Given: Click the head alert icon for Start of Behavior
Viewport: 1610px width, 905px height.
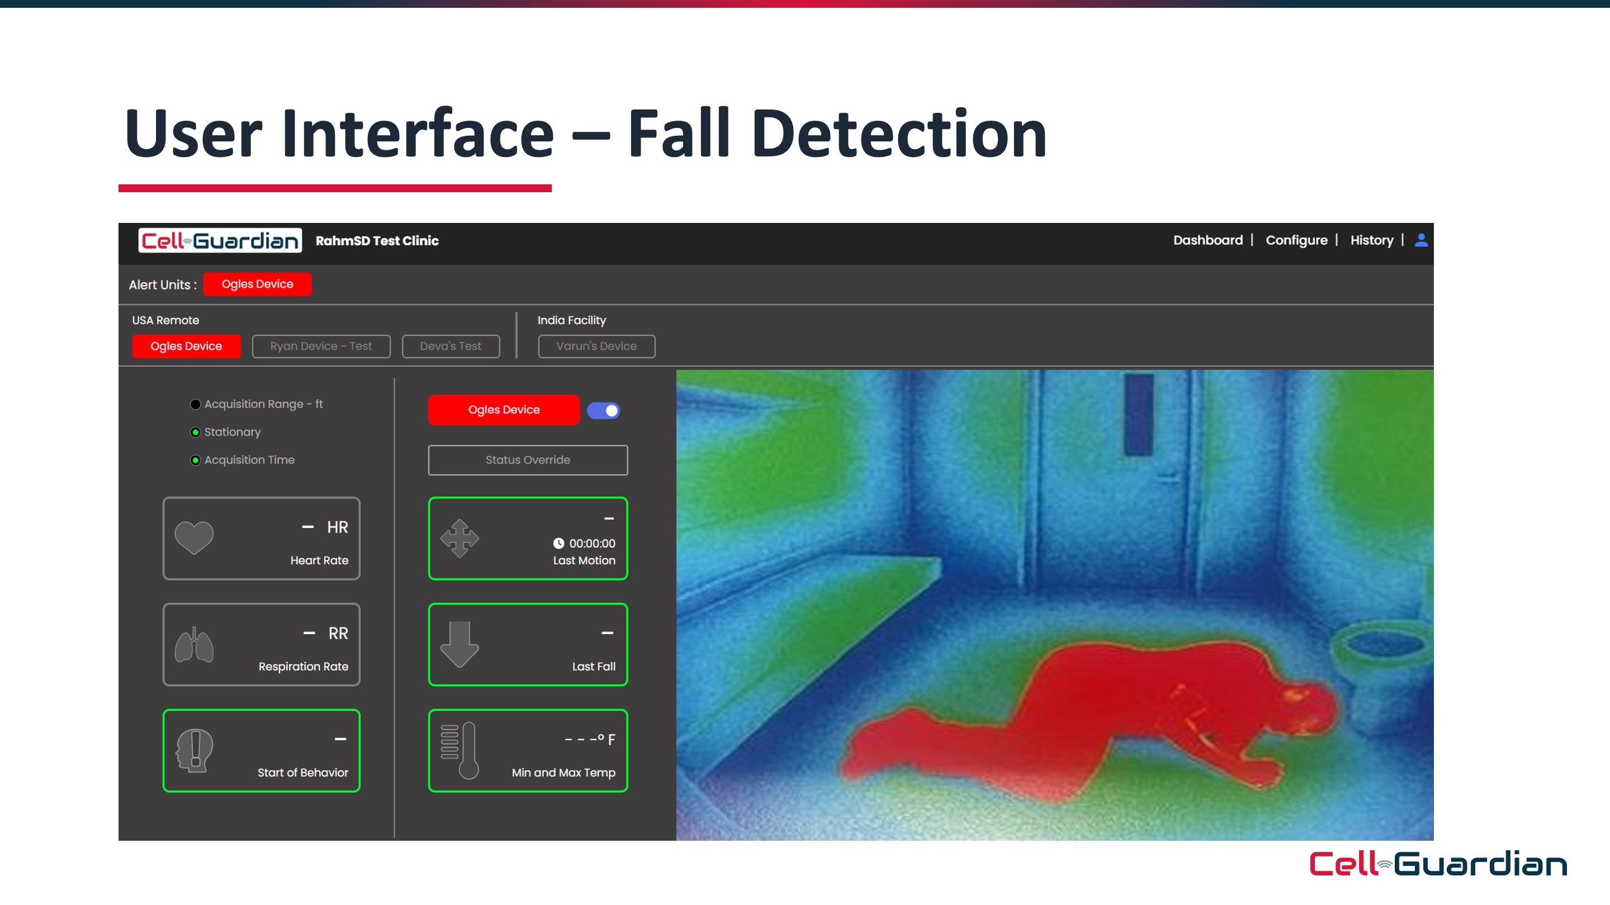Looking at the screenshot, I should tap(195, 751).
